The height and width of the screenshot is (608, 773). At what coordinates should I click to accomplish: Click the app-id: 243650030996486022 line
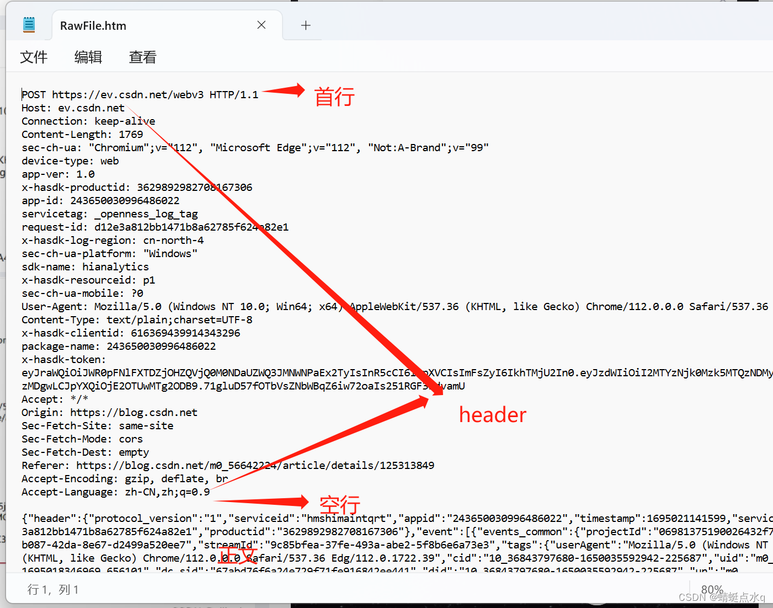(100, 200)
